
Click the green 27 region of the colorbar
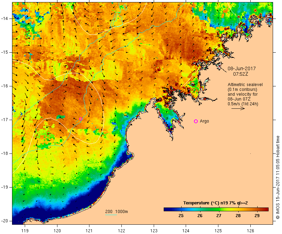219,209
